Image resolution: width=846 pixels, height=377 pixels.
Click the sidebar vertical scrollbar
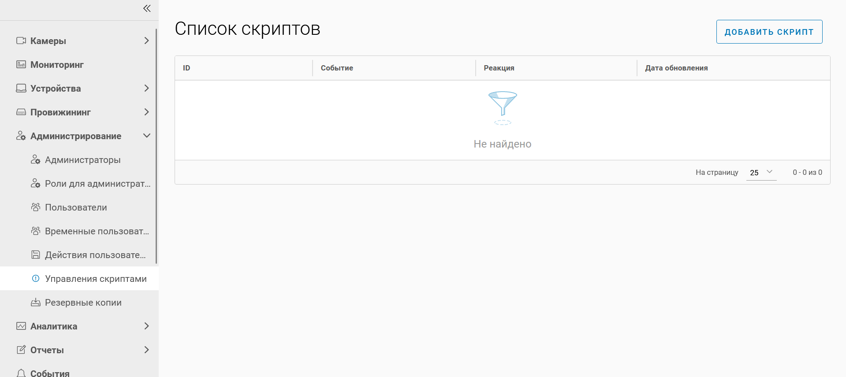157,145
